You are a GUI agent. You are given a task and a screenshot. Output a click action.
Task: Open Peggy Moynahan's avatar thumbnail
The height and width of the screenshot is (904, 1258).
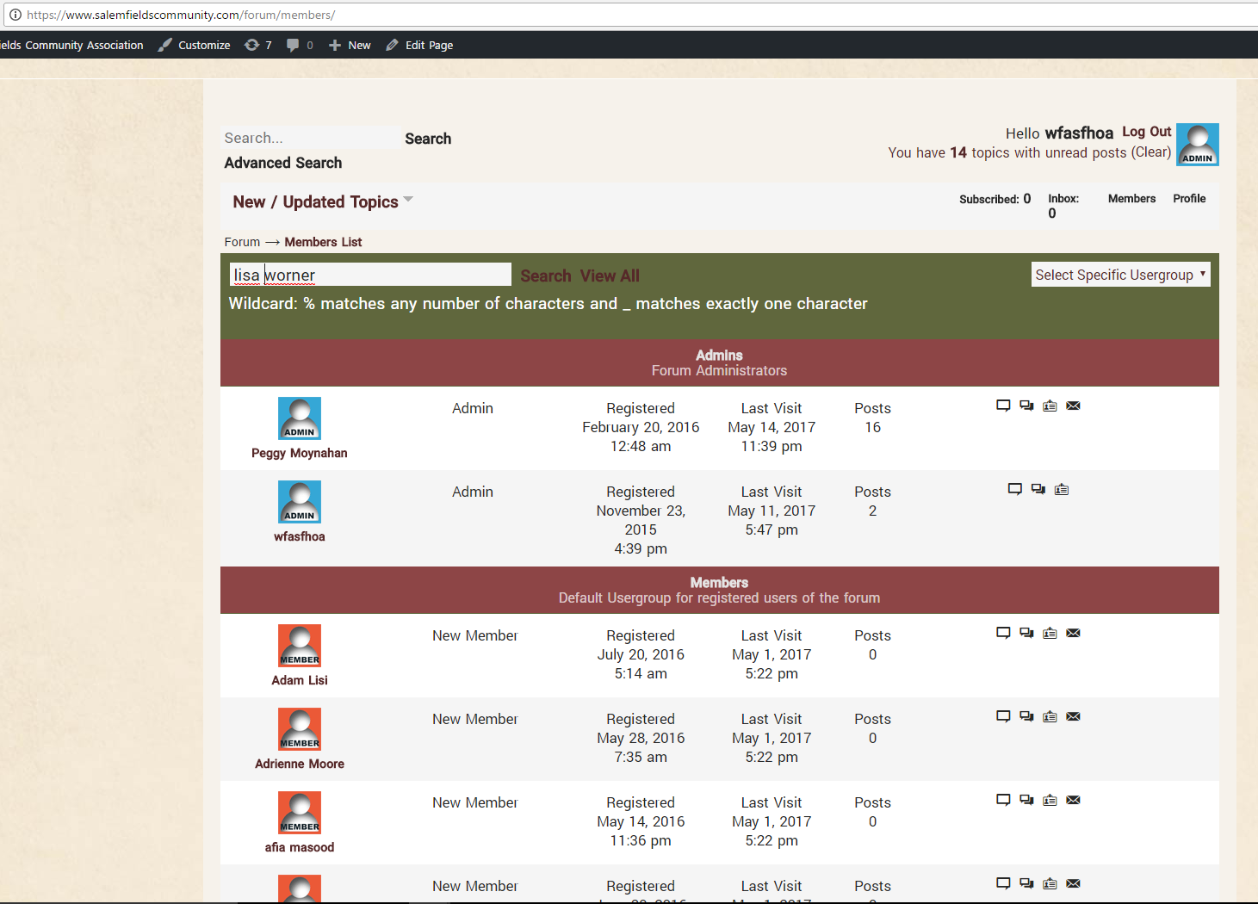point(300,418)
